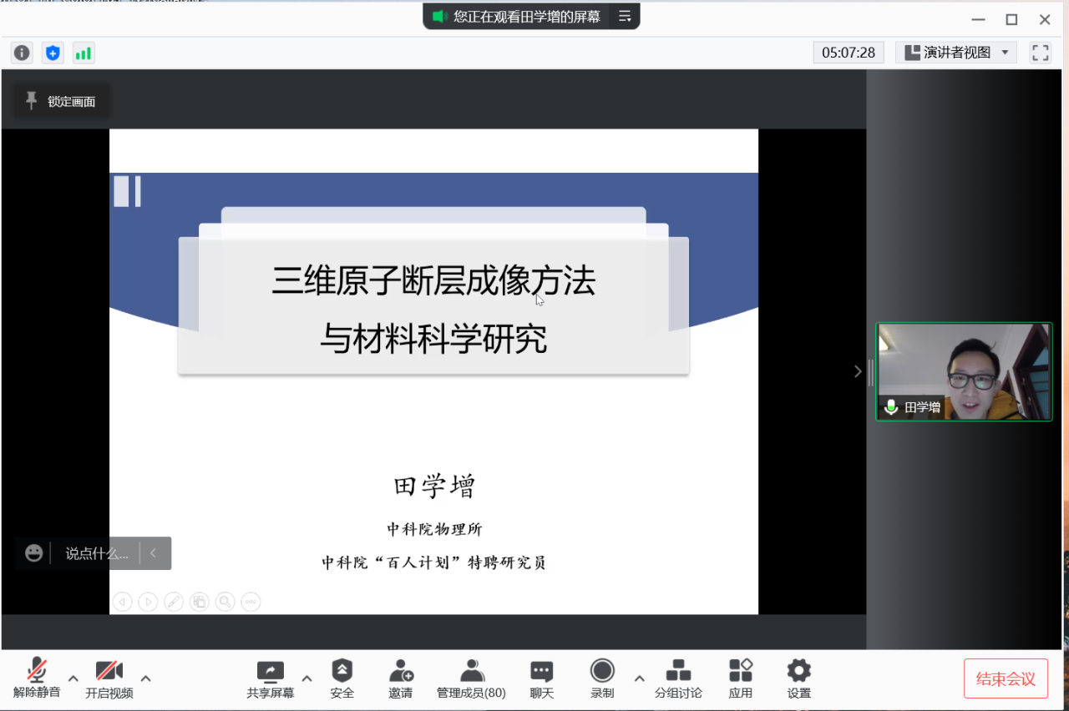Enter full screen mode
1069x711 pixels.
click(1041, 53)
